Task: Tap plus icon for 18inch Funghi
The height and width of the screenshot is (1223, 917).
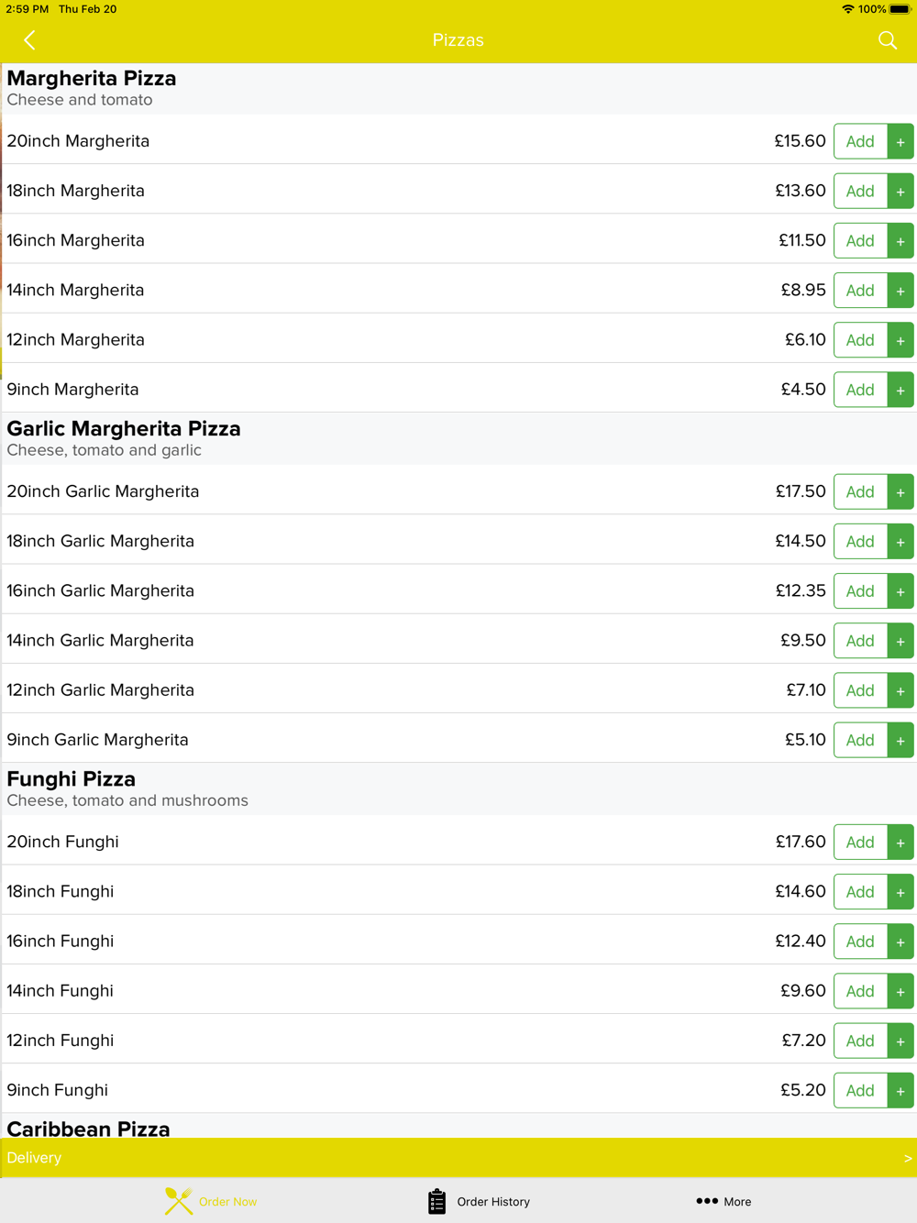Action: pyautogui.click(x=900, y=891)
